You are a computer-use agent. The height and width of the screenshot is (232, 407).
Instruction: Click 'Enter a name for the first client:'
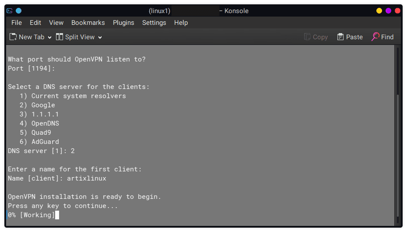[x=75, y=169]
